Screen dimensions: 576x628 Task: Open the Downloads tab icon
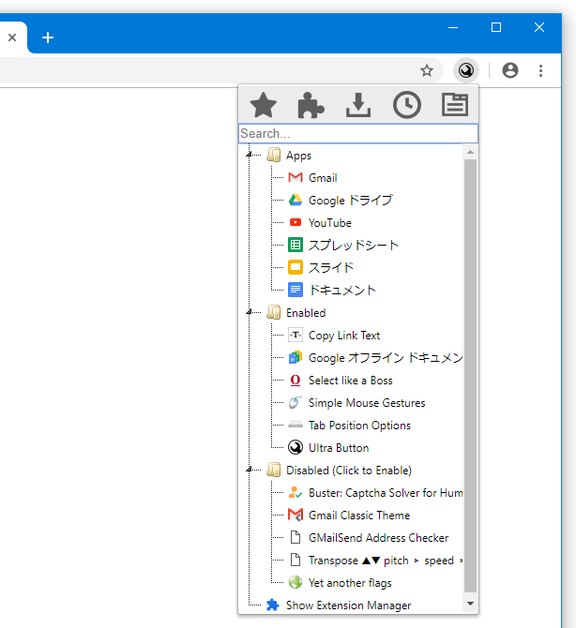click(x=358, y=105)
